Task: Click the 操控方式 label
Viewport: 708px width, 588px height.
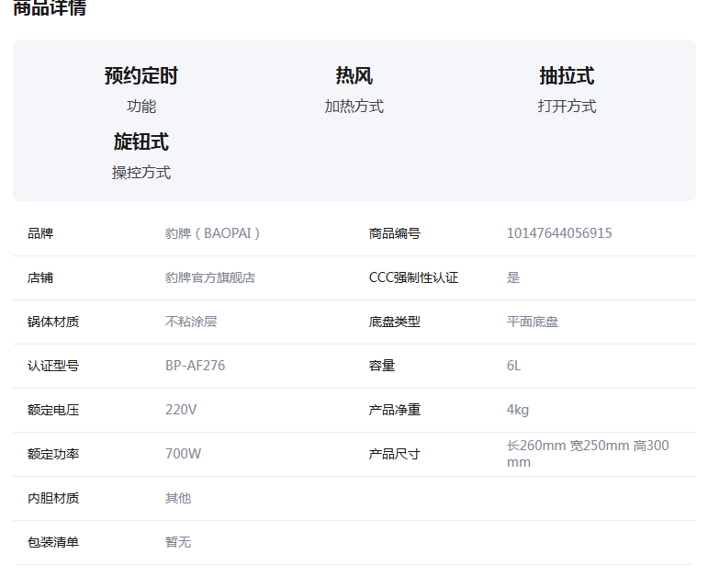Action: pyautogui.click(x=141, y=173)
